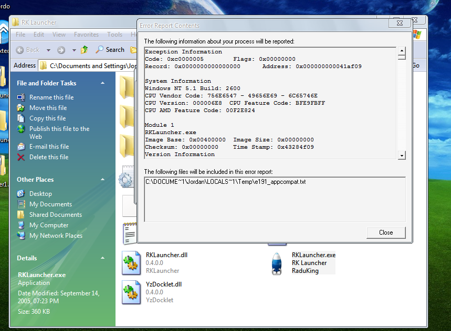
Task: Click the red X Delete this file icon
Action: coord(21,157)
